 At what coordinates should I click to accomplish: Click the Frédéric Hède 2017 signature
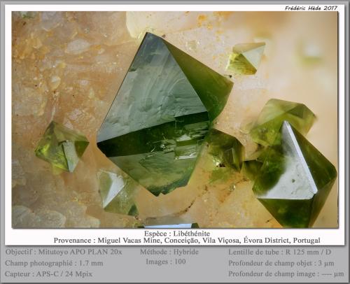(x=311, y=8)
